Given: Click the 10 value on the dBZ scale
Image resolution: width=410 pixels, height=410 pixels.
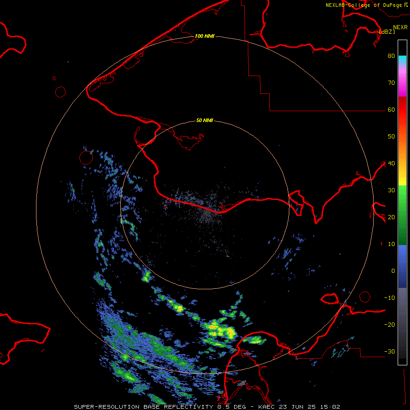Looking at the screenshot, I should point(391,244).
